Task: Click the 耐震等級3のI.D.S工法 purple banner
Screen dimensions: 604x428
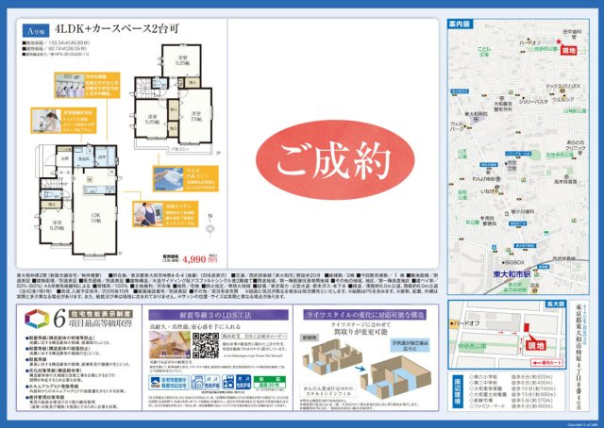Action: 218,315
